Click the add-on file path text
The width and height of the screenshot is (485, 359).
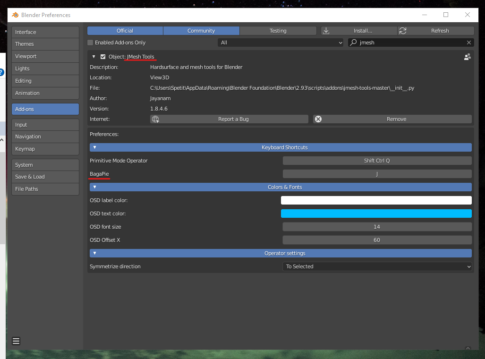click(282, 88)
